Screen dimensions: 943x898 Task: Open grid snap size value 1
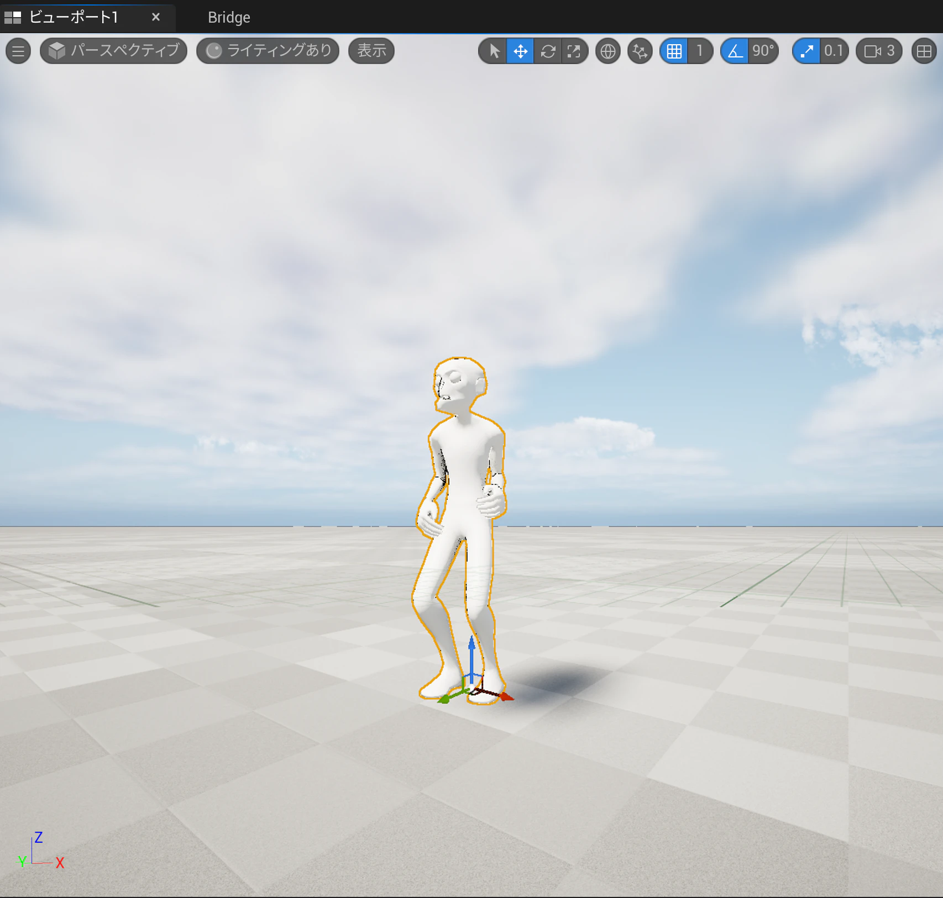click(700, 51)
